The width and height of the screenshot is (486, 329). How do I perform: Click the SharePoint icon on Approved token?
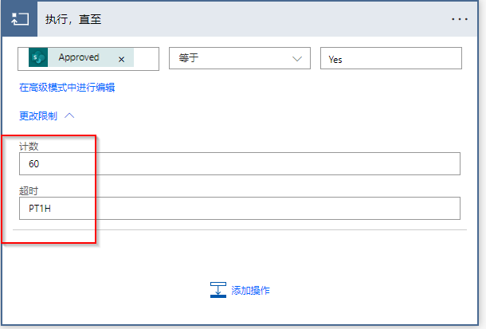click(x=38, y=57)
